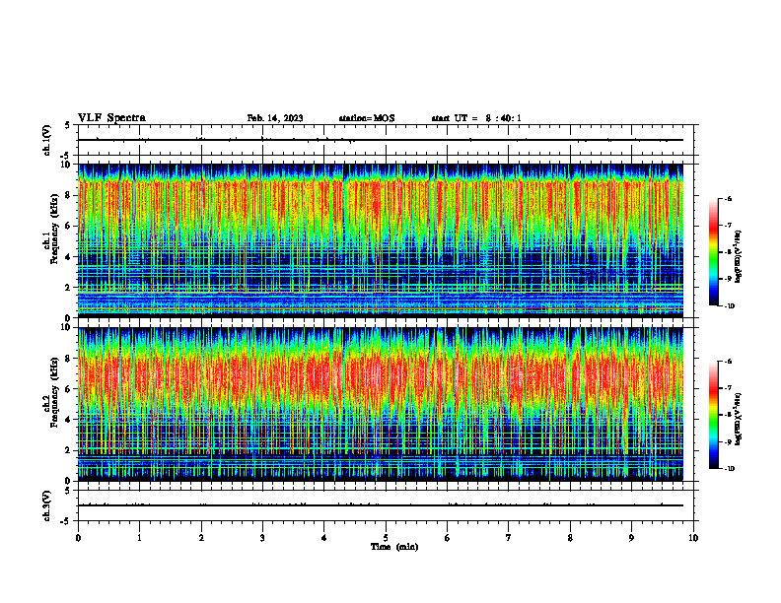This screenshot has height=603, width=781.
Task: Click the ch.1(V) axis tick "-5"
Action: point(66,156)
